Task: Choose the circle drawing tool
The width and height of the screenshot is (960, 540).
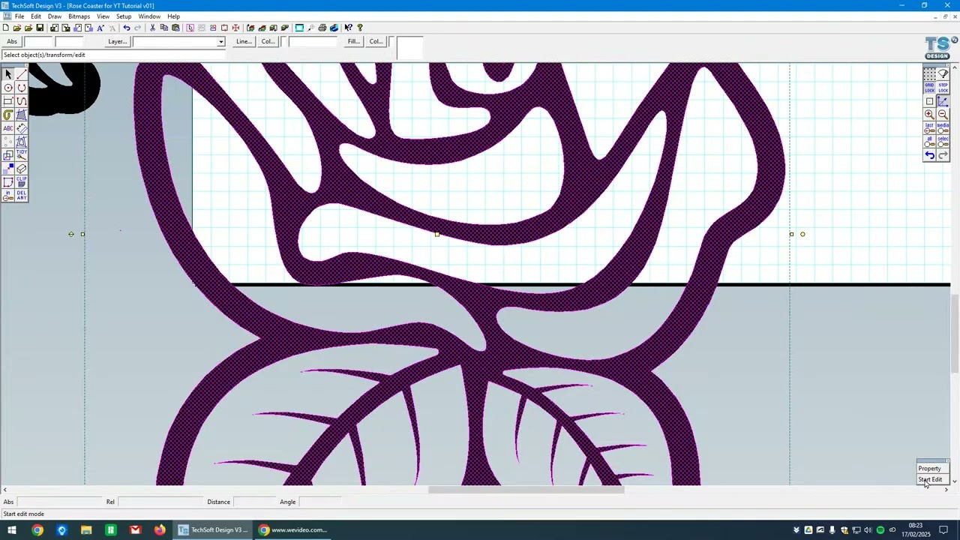Action: (8, 88)
